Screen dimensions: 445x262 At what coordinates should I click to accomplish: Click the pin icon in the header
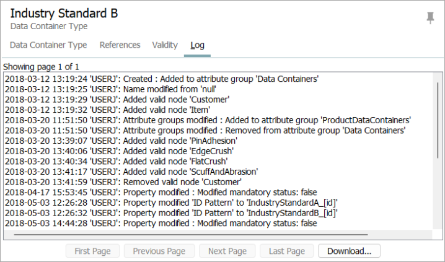click(x=430, y=18)
